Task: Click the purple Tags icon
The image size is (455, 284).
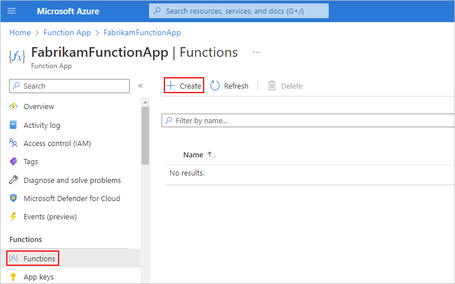Action: [14, 162]
